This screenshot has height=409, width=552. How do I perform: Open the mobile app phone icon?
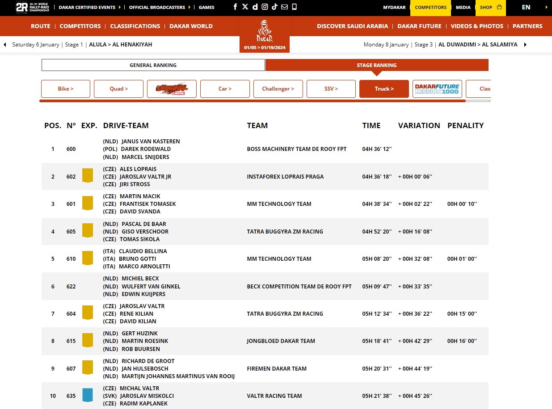[294, 7]
